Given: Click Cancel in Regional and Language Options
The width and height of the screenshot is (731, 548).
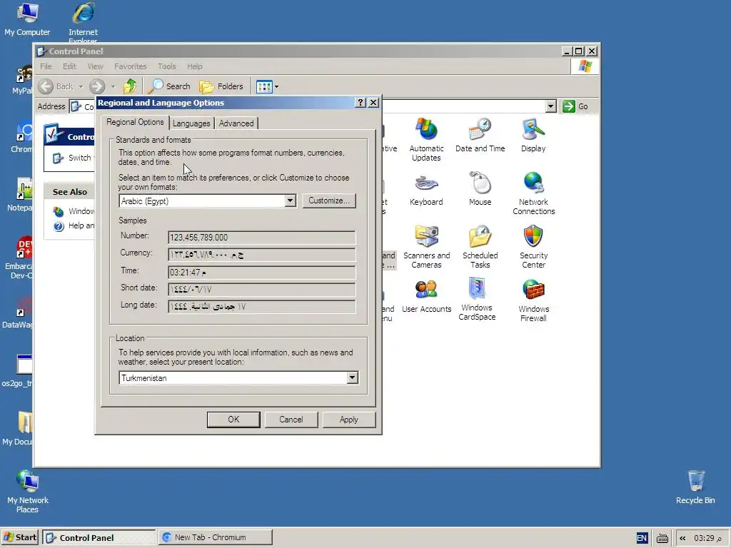Looking at the screenshot, I should pos(291,420).
